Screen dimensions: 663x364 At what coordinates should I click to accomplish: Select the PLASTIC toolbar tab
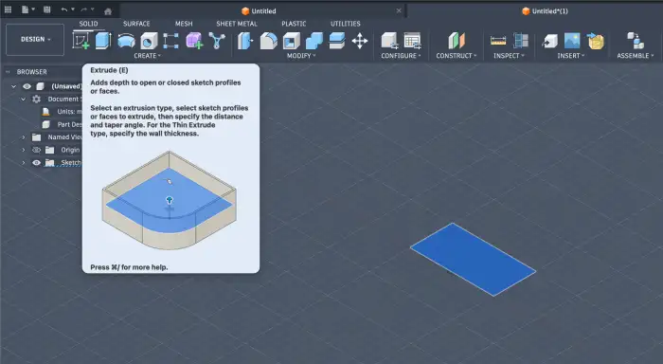tap(294, 24)
